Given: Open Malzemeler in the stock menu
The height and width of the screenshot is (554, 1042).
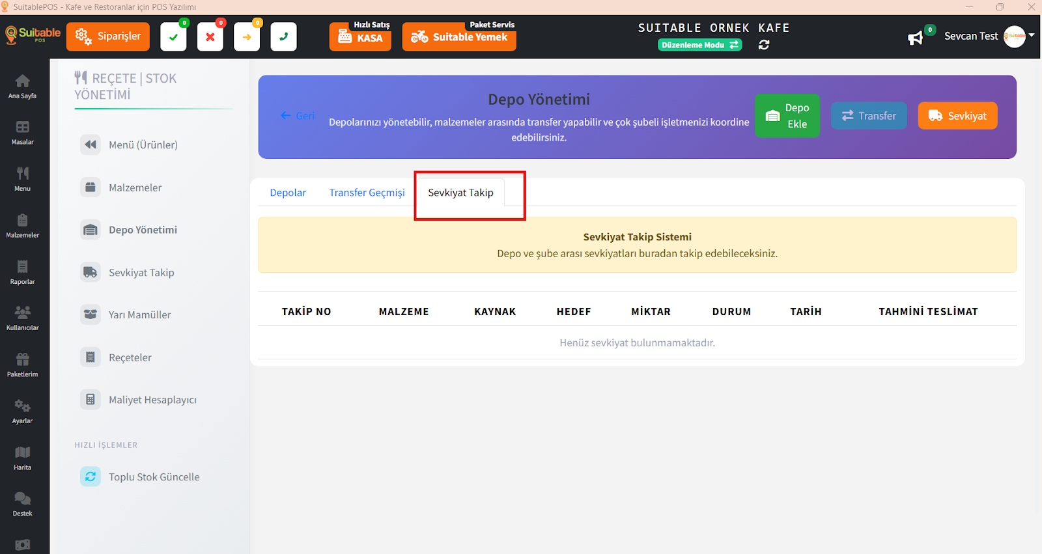Looking at the screenshot, I should [135, 187].
